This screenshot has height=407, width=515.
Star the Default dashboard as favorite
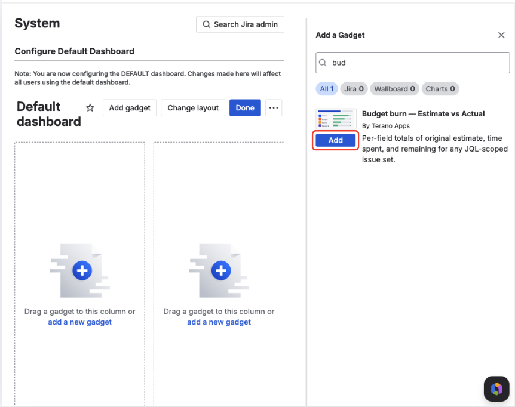point(90,108)
